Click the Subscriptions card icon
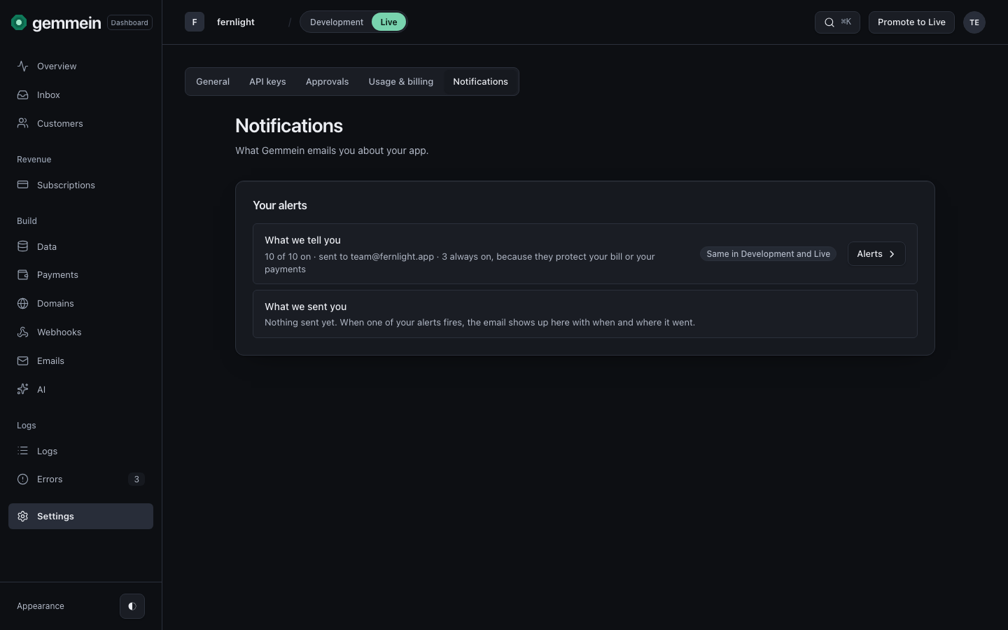 [23, 185]
